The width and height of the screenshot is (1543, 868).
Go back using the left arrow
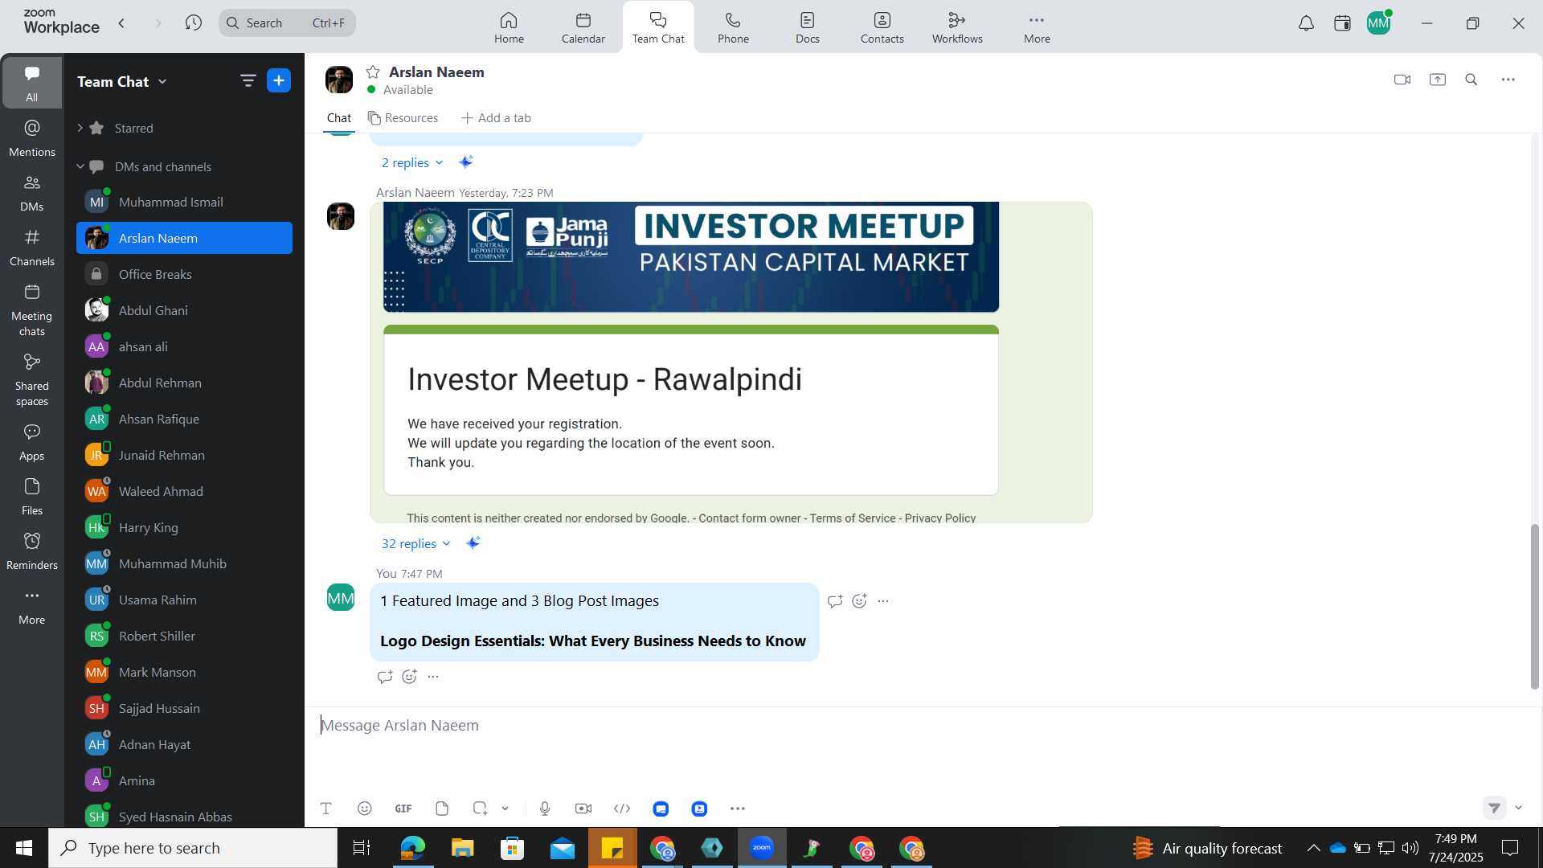pos(122,23)
